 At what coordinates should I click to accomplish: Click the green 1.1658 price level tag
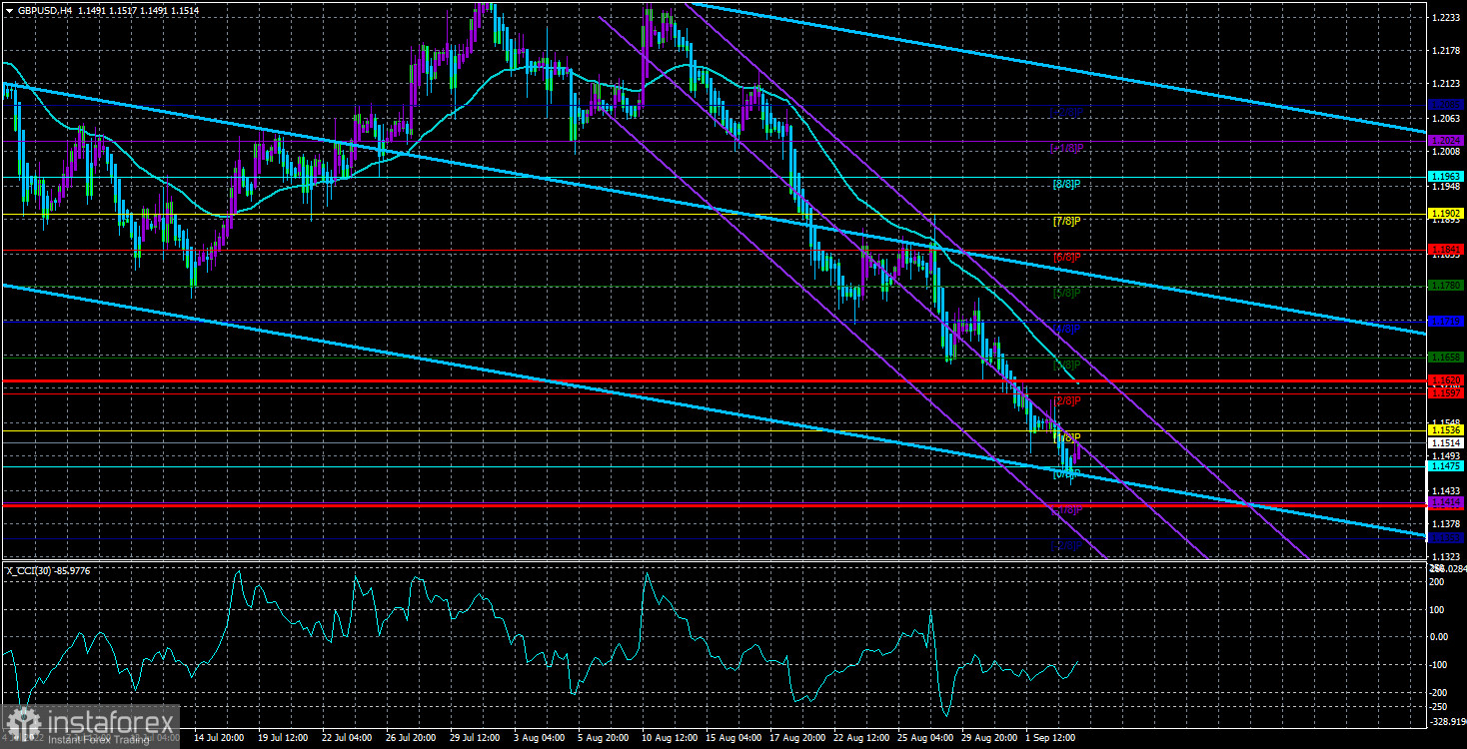[x=1446, y=357]
